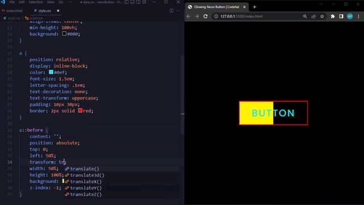This screenshot has height=205, width=364.
Task: Click the unsaved dot on the style.css tab
Action: 58,11
